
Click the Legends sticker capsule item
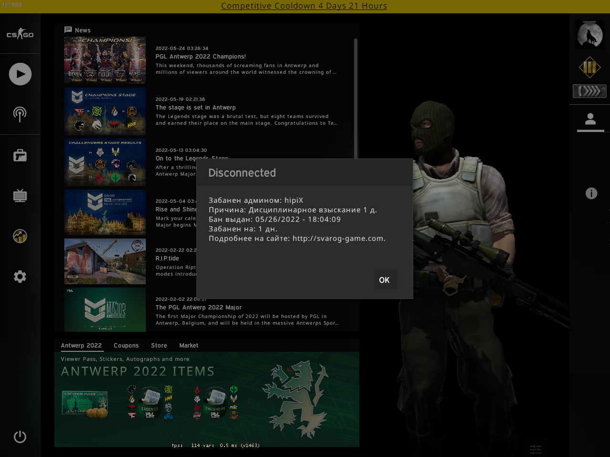click(150, 403)
